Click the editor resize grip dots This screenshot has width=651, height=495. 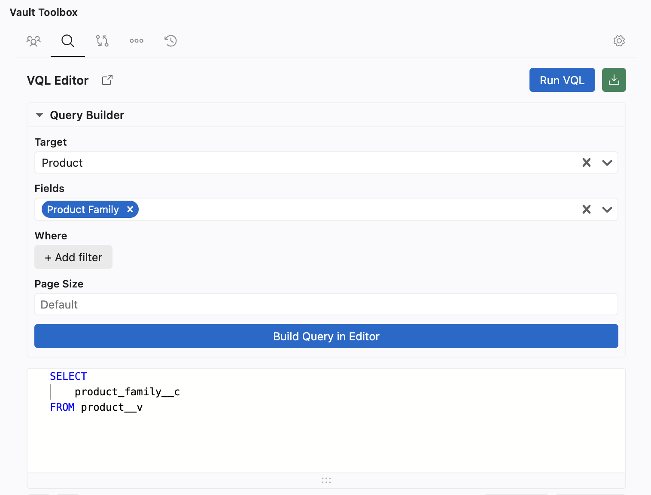click(326, 480)
